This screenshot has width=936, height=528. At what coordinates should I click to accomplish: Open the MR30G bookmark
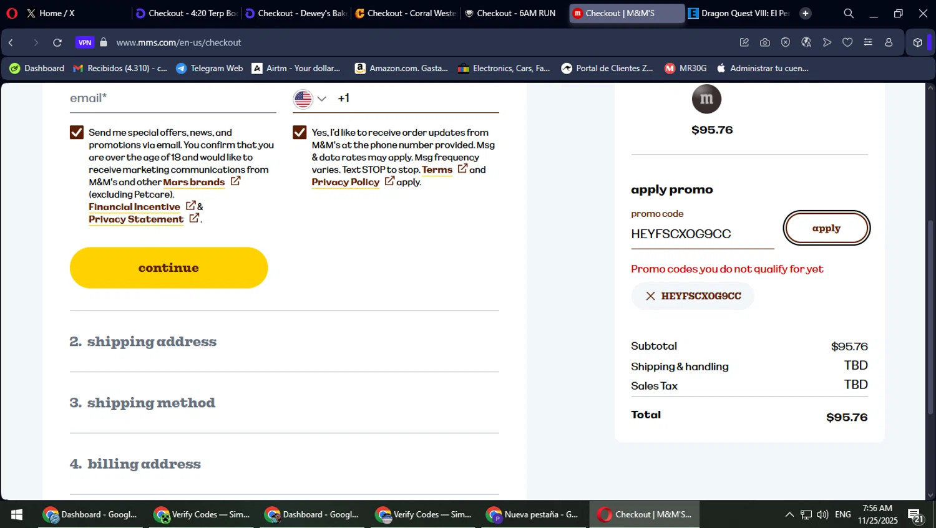(x=686, y=68)
